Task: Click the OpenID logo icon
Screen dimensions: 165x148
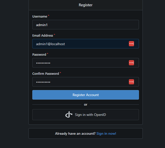Action: click(x=69, y=115)
